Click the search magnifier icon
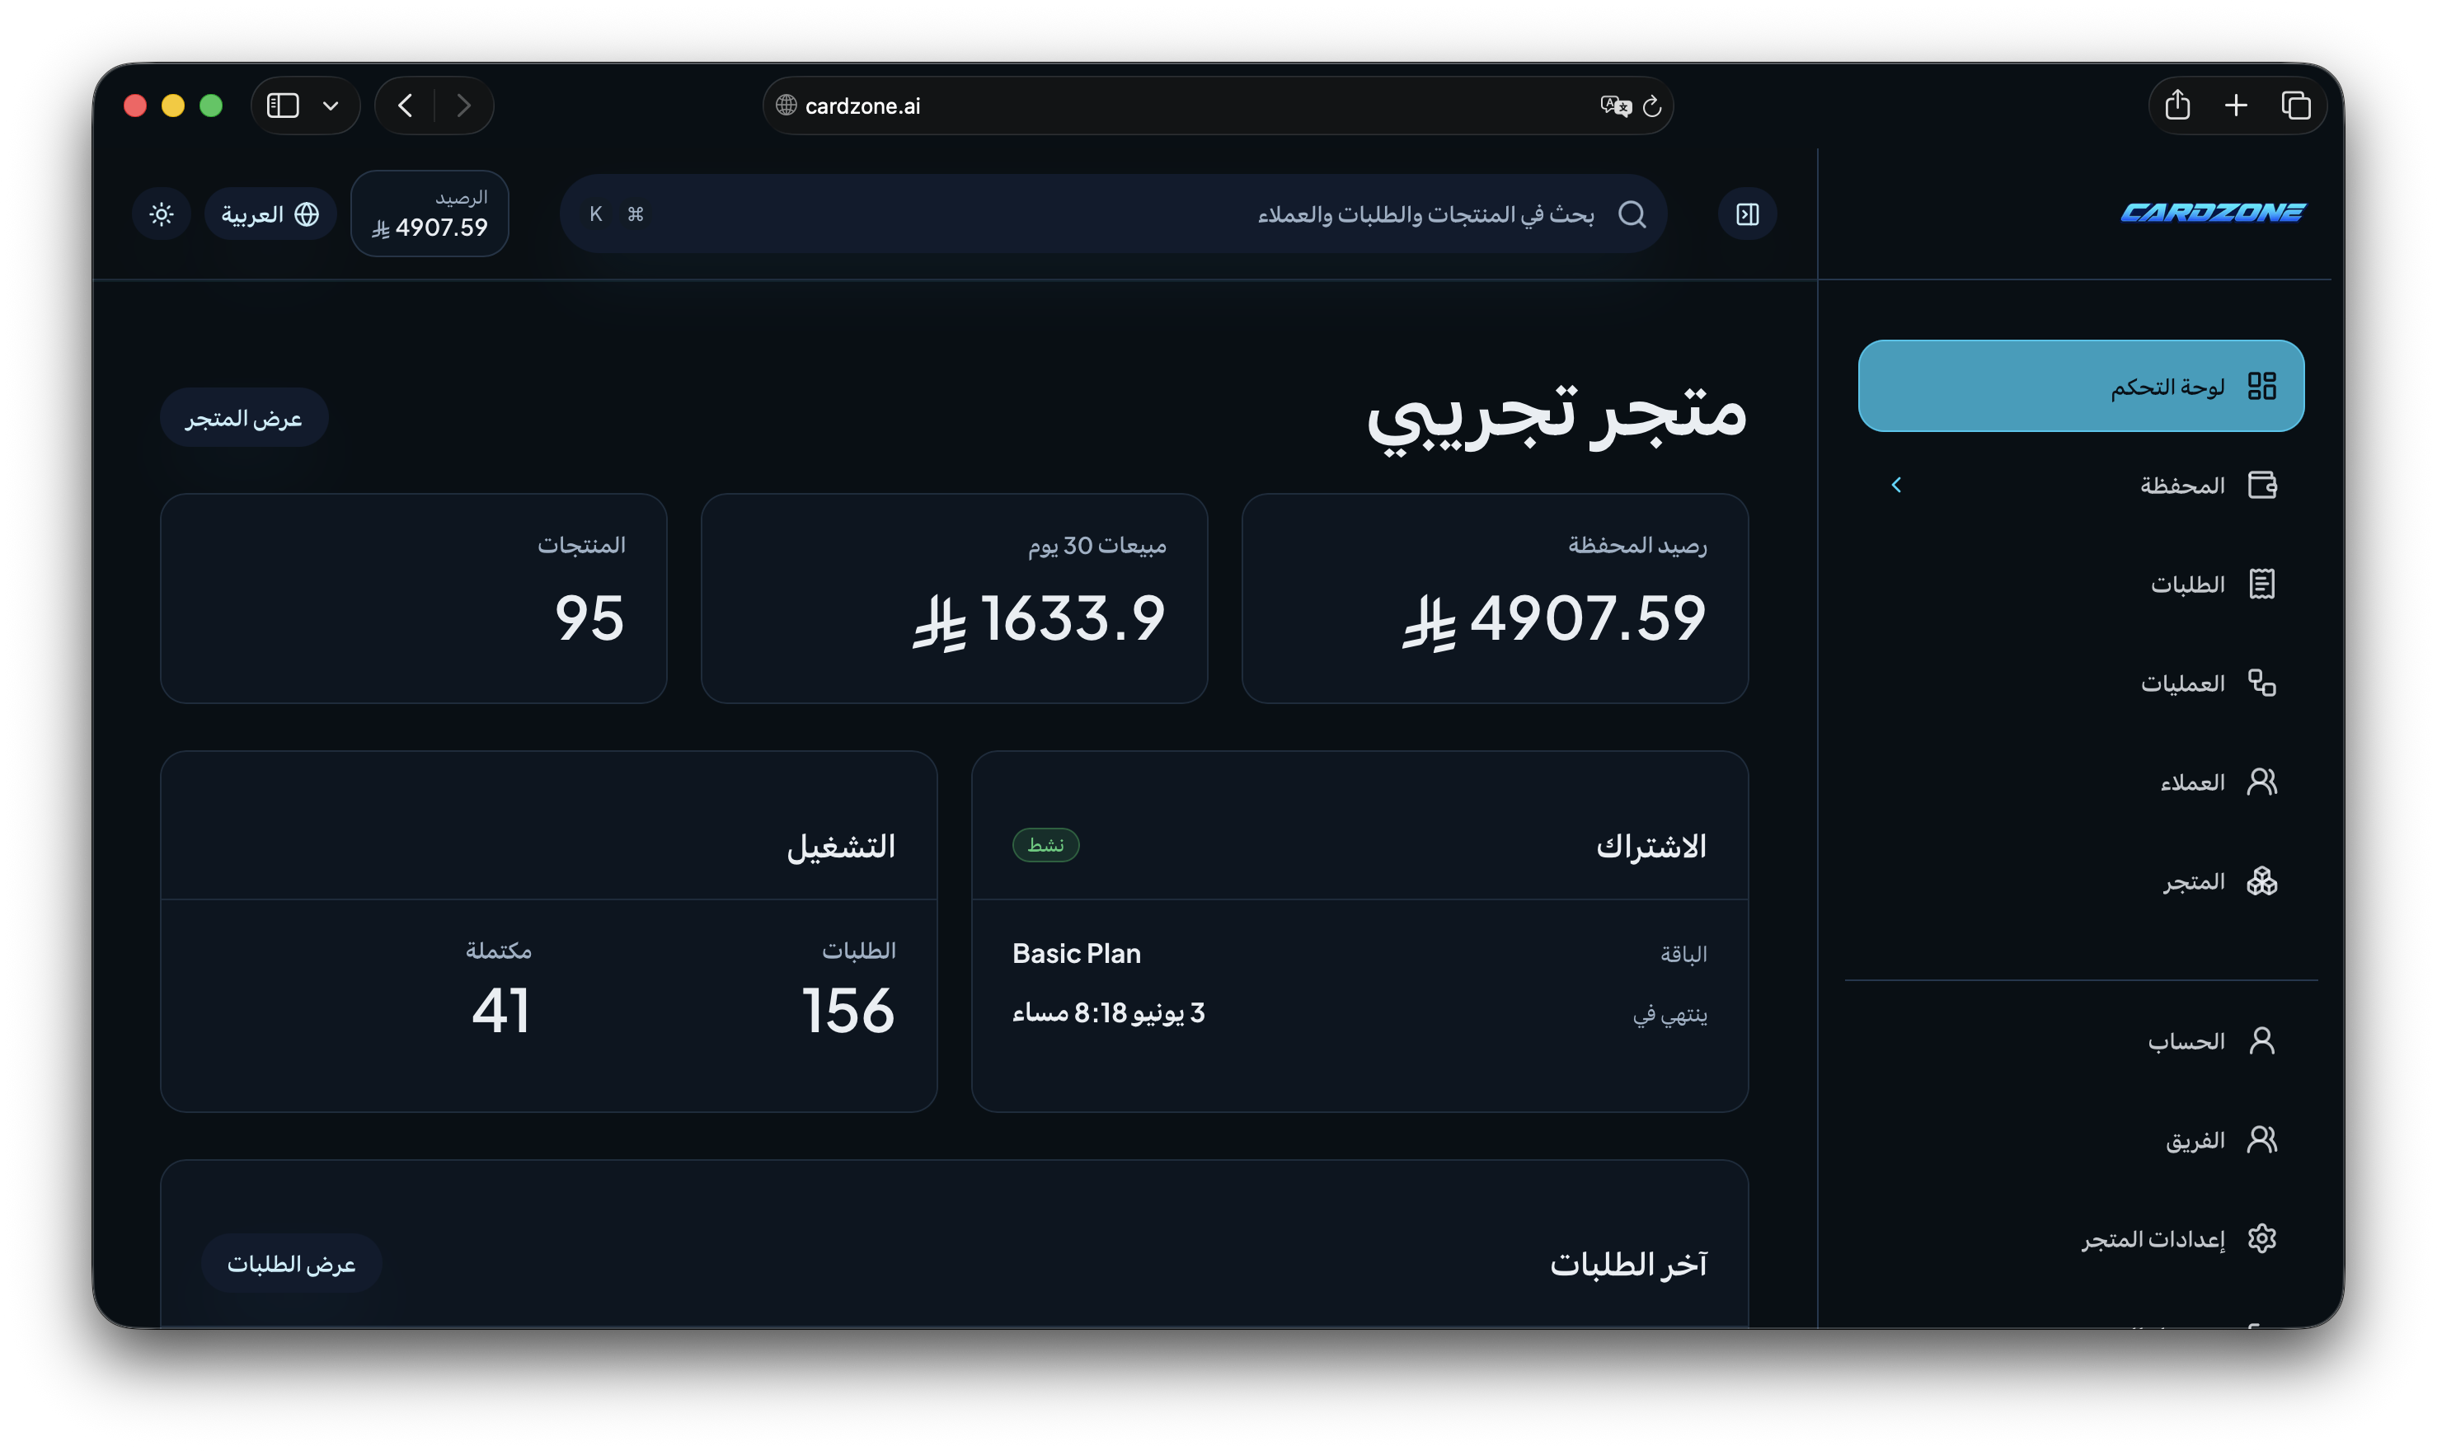Image resolution: width=2437 pixels, height=1451 pixels. [x=1632, y=214]
